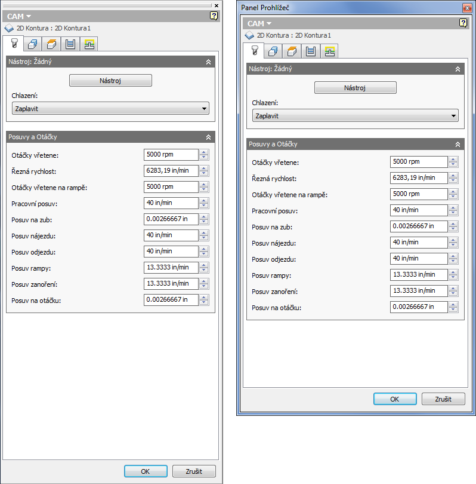Step Pracovní posuv spinner in left panel
The width and height of the screenshot is (476, 484).
pyautogui.click(x=203, y=203)
